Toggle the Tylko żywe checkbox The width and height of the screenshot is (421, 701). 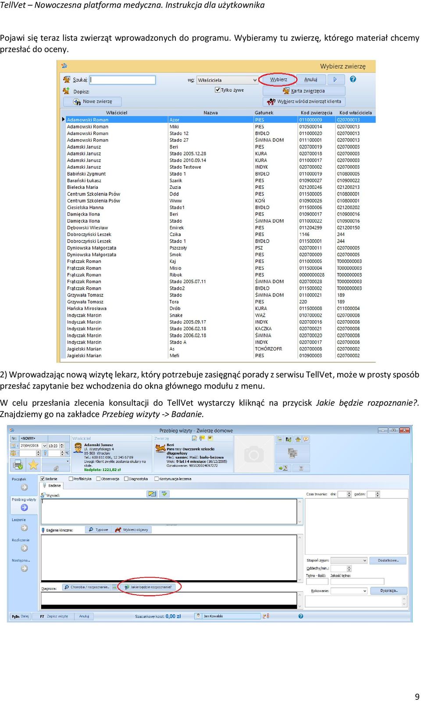click(x=218, y=90)
